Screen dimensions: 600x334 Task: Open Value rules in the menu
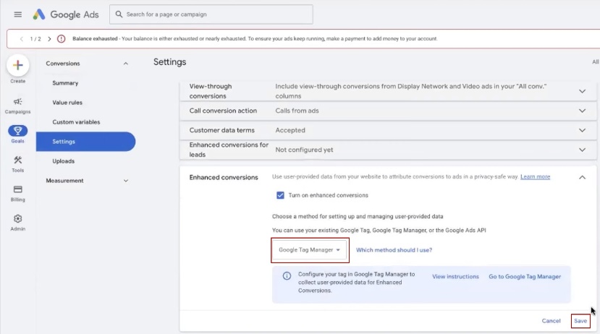67,103
